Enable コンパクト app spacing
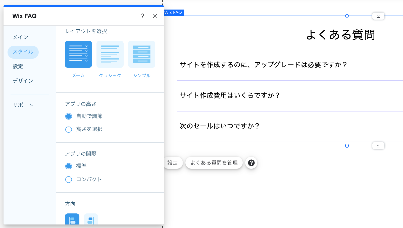 (68, 179)
